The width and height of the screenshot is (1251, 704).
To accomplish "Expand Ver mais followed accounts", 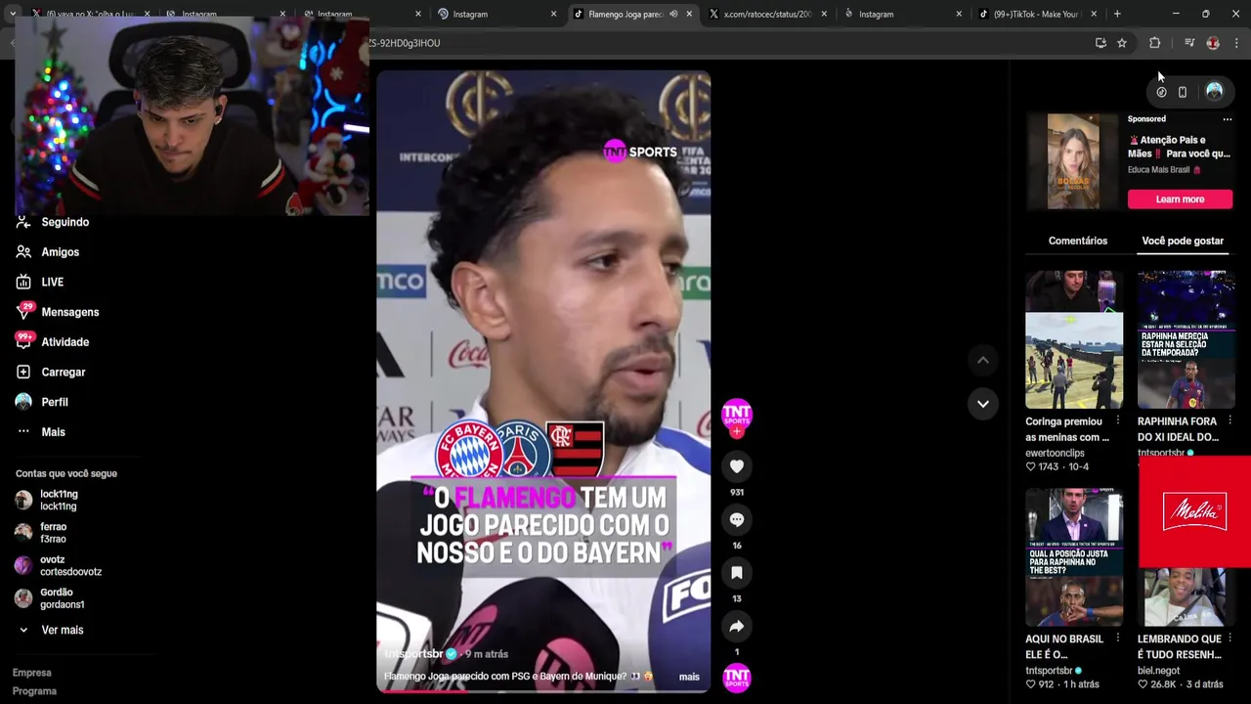I will pyautogui.click(x=62, y=631).
